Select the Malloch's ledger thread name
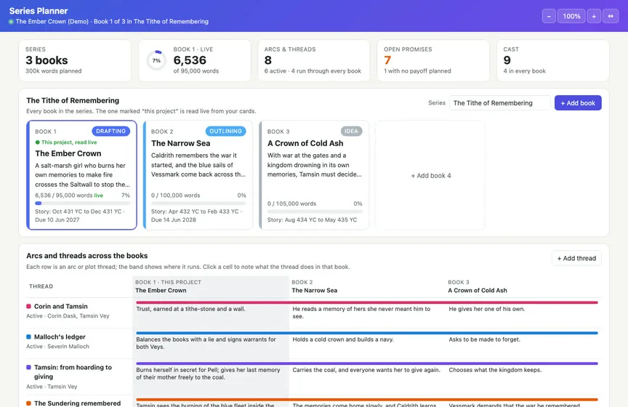Image resolution: width=628 pixels, height=407 pixels. tap(60, 337)
